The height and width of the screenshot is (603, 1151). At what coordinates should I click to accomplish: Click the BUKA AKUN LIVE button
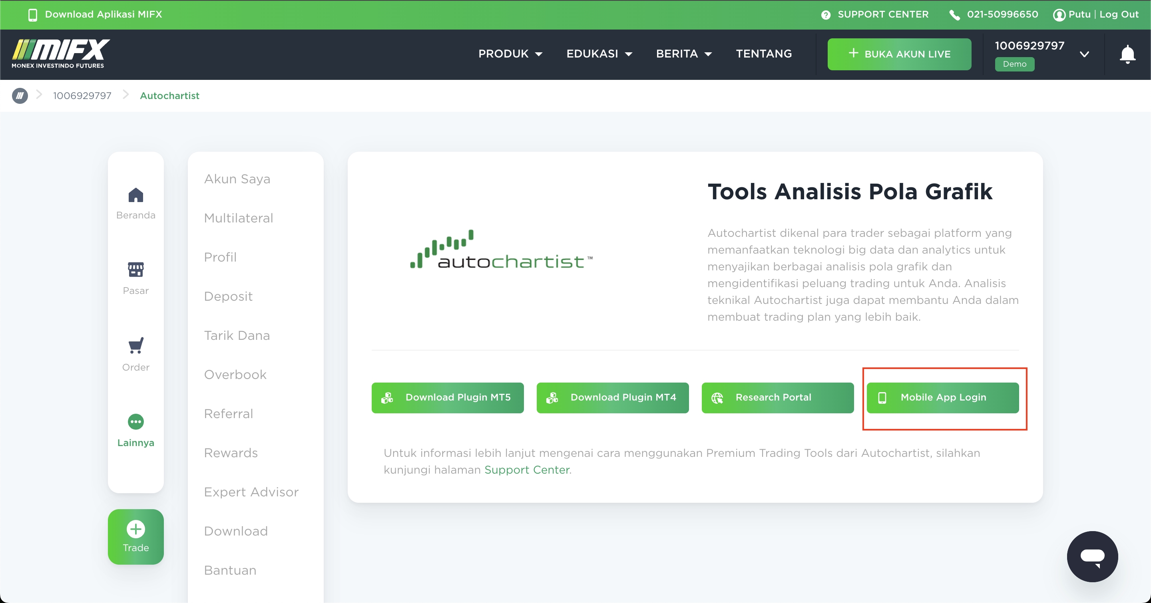tap(899, 54)
